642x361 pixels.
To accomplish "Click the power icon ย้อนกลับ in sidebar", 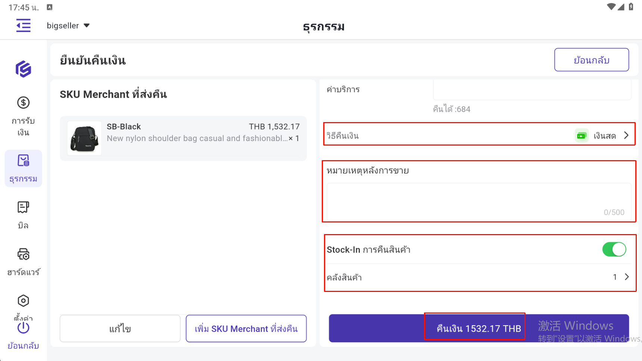I will tap(23, 328).
